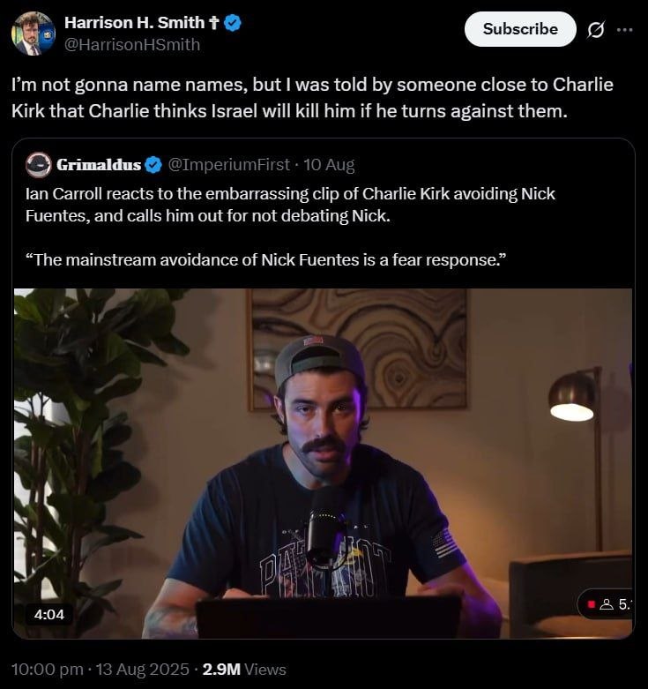Image resolution: width=648 pixels, height=689 pixels.
Task: Click the live viewer count badge on video
Action: (606, 604)
